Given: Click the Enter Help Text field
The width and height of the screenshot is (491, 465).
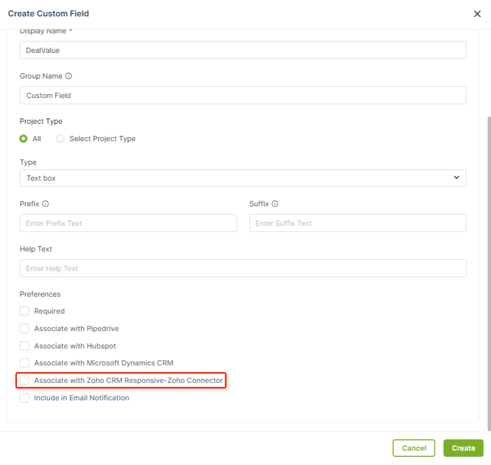Looking at the screenshot, I should [243, 268].
